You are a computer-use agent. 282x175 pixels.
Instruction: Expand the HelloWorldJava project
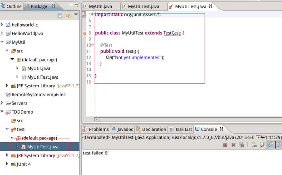2,33
